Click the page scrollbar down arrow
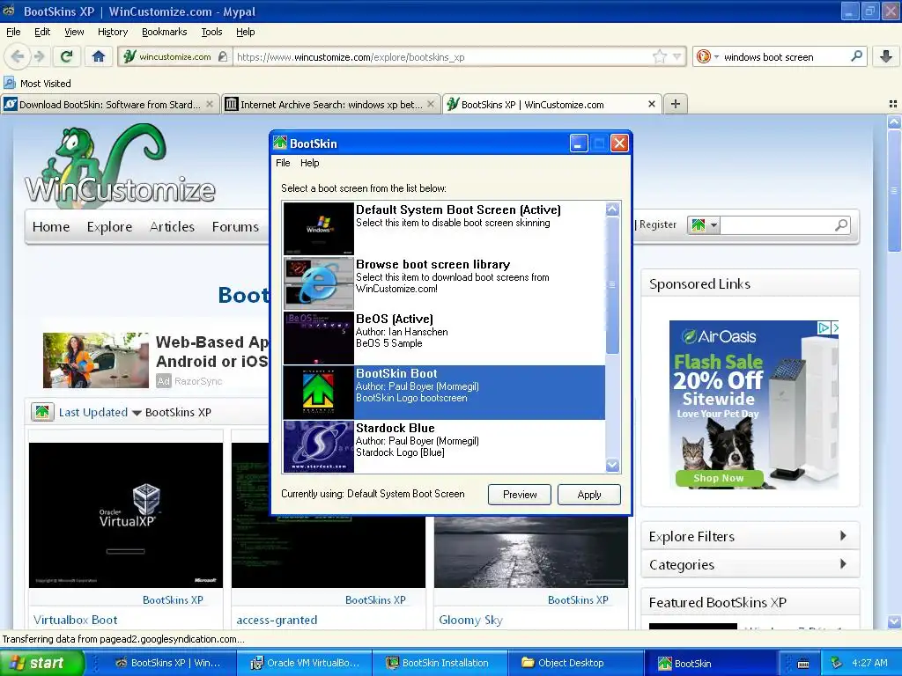Image resolution: width=902 pixels, height=676 pixels. 894,621
